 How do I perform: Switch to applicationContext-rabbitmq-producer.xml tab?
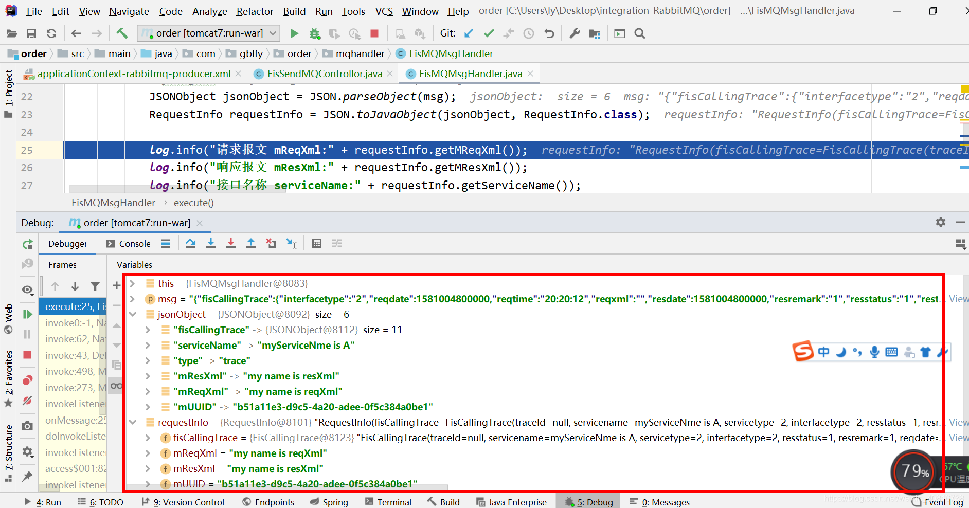[134, 74]
